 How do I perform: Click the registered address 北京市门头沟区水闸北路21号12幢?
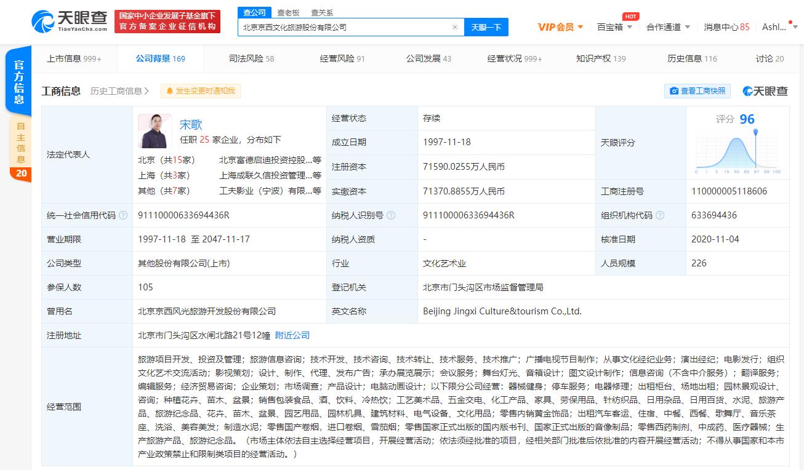204,335
